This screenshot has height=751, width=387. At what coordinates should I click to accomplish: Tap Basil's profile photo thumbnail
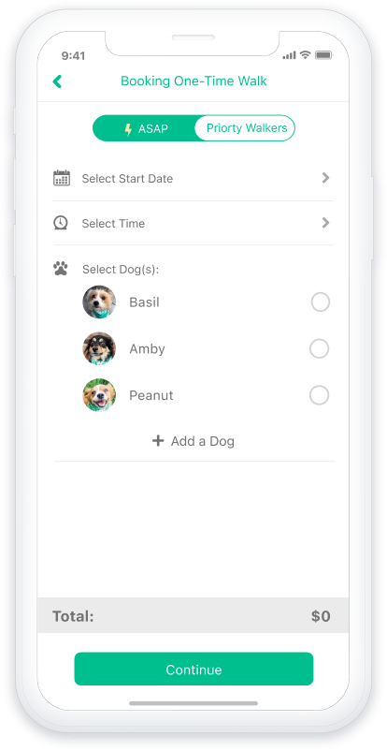click(99, 302)
